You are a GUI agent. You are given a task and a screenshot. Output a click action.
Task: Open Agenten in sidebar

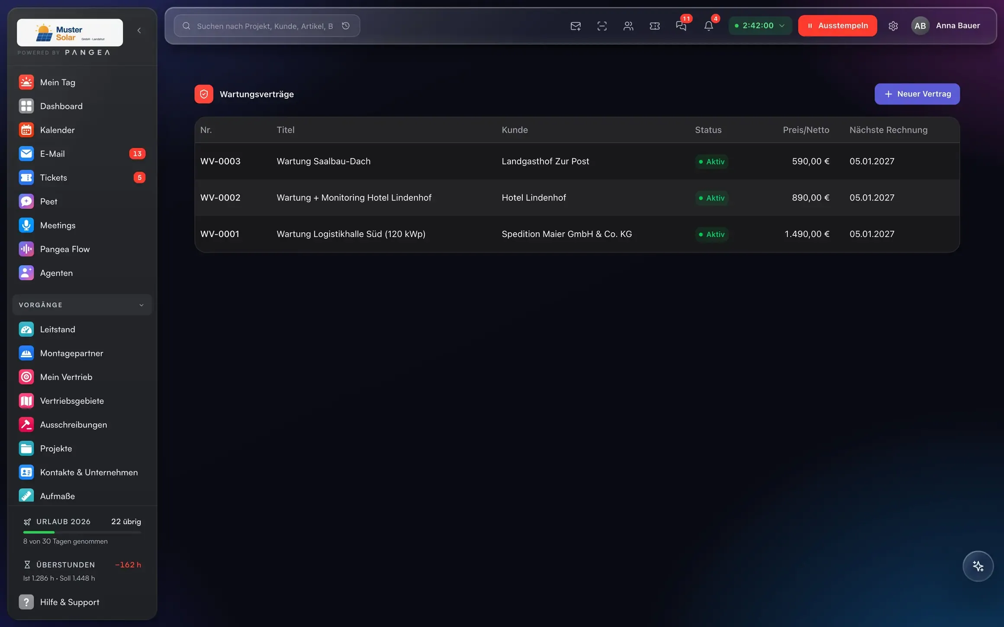[x=82, y=273]
